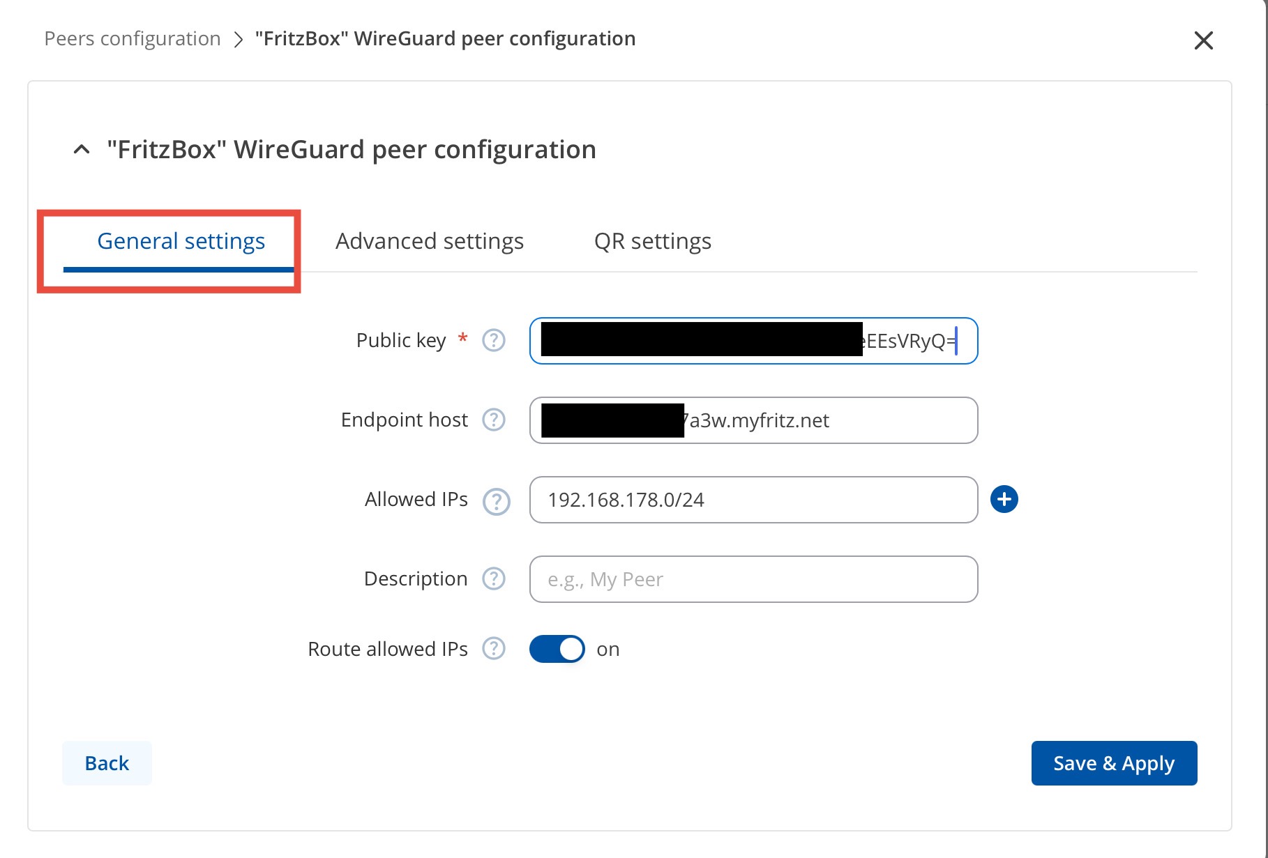Image resolution: width=1268 pixels, height=858 pixels.
Task: Click the empty Description input field
Action: 753,579
